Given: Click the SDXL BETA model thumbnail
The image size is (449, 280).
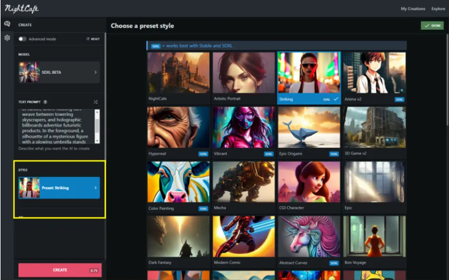Looking at the screenshot, I should click(29, 72).
